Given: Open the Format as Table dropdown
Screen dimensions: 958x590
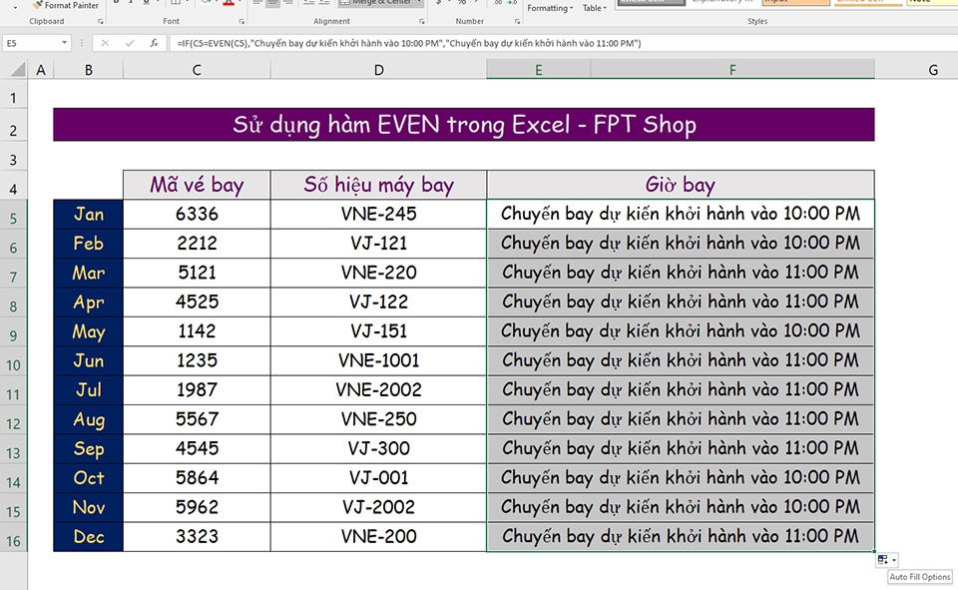Looking at the screenshot, I should pyautogui.click(x=595, y=7).
